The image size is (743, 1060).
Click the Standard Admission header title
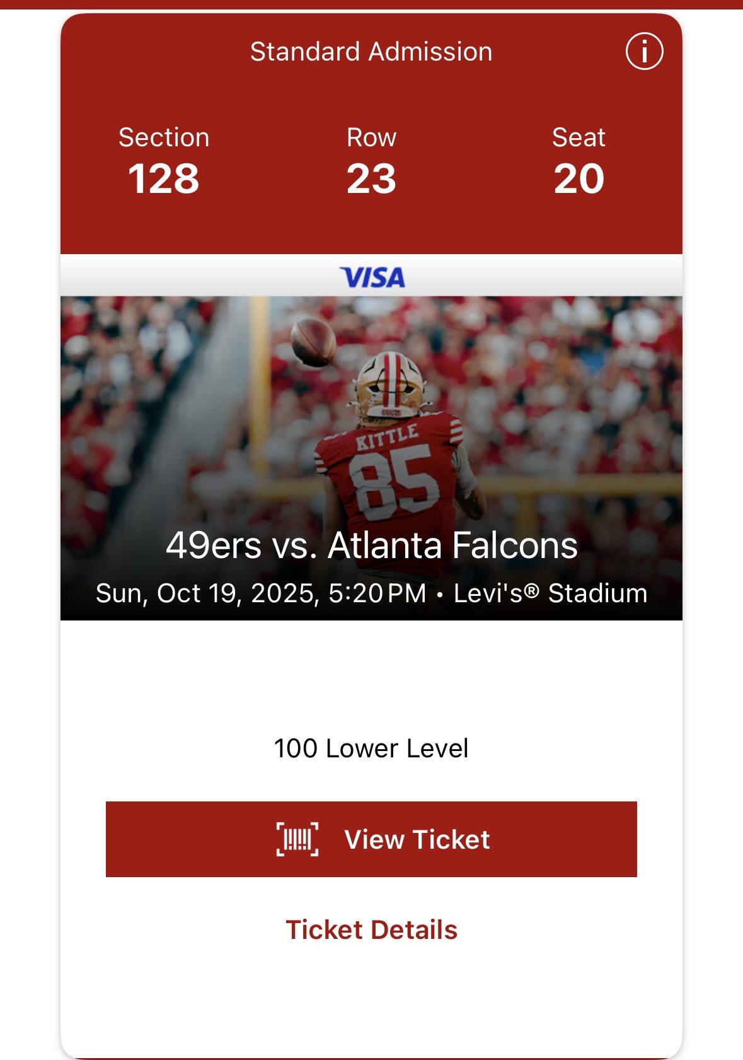pyautogui.click(x=371, y=52)
